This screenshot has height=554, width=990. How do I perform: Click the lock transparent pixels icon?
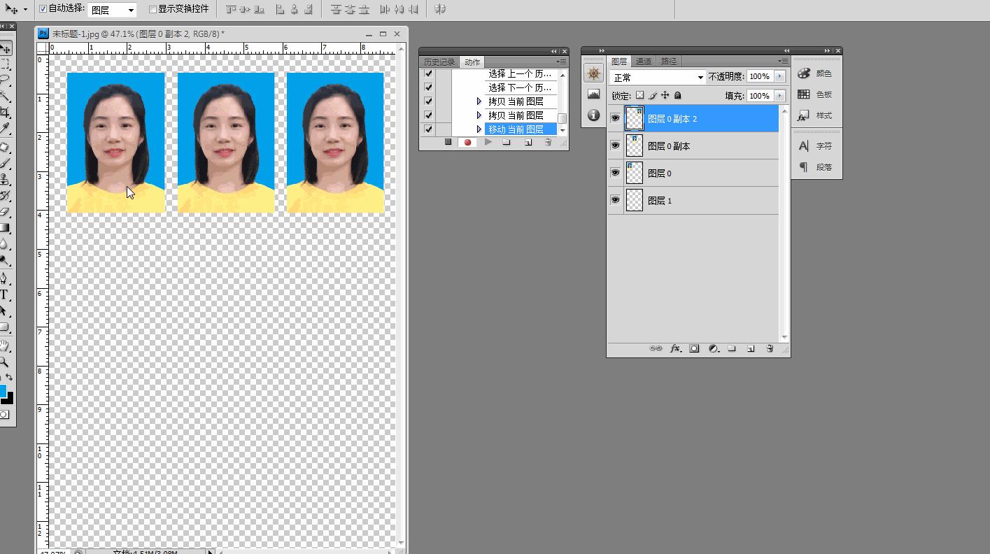639,95
